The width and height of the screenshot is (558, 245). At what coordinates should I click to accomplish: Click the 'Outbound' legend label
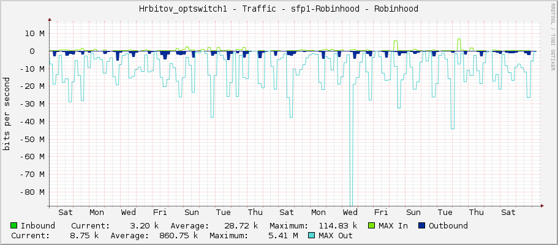pyautogui.click(x=448, y=225)
